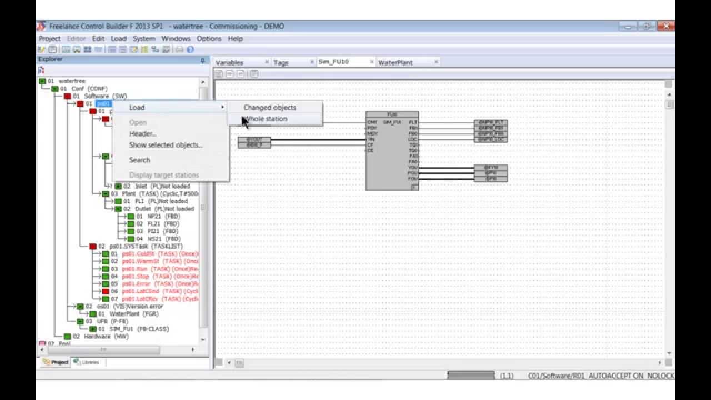Click the Freelance application icon in title bar
711x400 pixels.
pos(42,26)
